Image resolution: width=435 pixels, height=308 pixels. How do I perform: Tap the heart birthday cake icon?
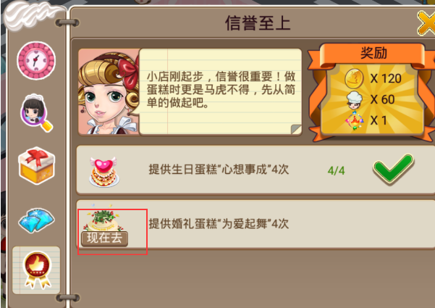coord(104,172)
